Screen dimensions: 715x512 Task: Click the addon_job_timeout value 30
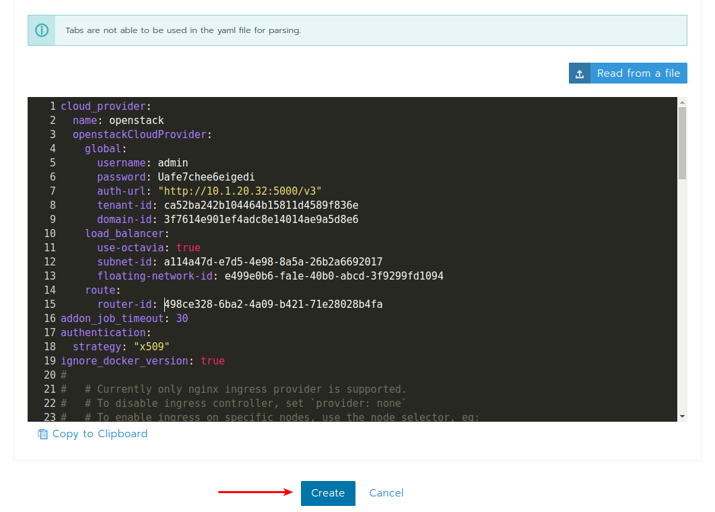[182, 319]
